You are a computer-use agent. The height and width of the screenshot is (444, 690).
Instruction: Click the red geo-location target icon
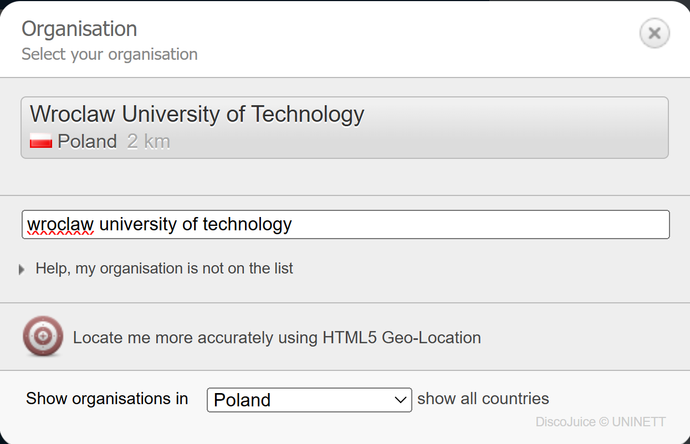43,337
